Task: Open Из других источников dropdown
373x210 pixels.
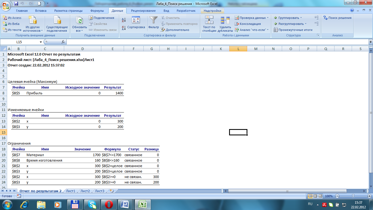Action: [x=33, y=24]
